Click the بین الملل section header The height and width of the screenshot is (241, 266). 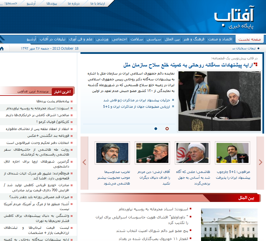246,198
